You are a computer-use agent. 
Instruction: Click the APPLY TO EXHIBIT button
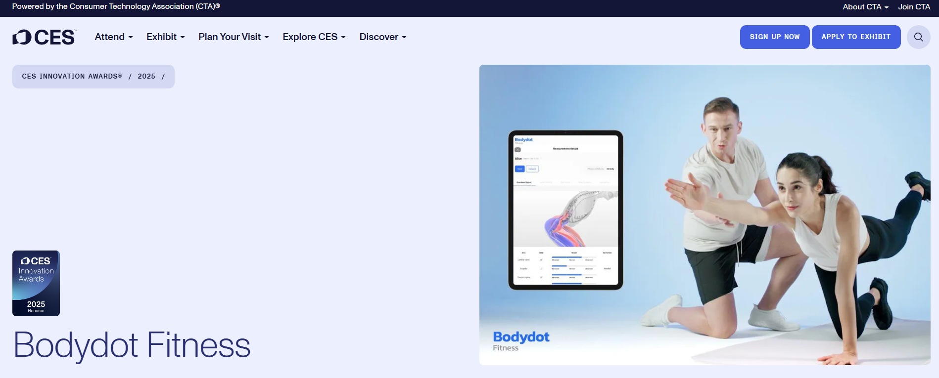tap(856, 37)
